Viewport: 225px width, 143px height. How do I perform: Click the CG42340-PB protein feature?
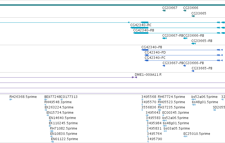[x=152, y=47]
